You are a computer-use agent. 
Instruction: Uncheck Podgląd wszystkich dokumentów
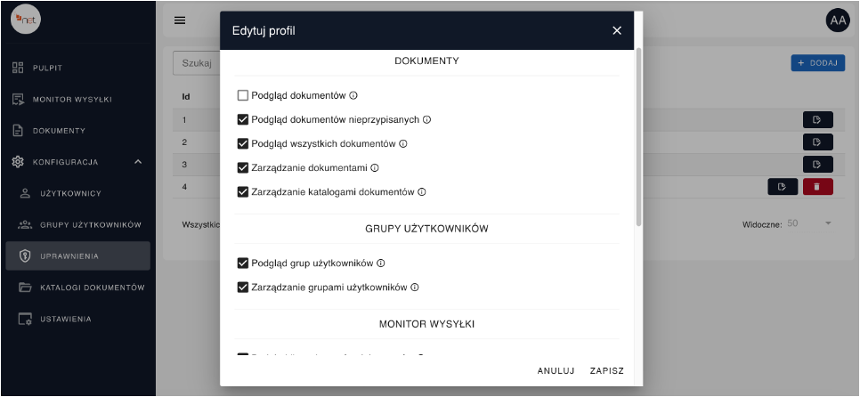point(243,143)
